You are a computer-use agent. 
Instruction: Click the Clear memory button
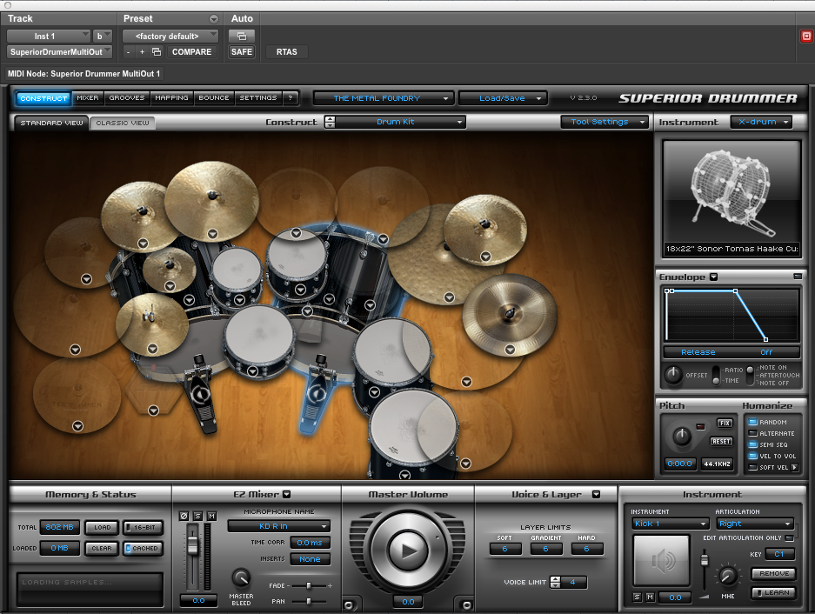pos(102,548)
